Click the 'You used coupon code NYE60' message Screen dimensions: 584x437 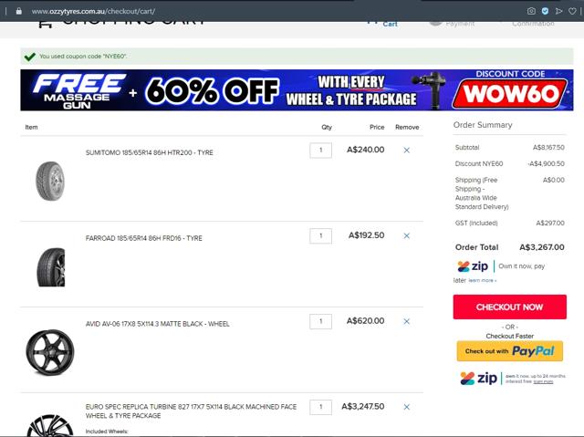click(x=83, y=57)
